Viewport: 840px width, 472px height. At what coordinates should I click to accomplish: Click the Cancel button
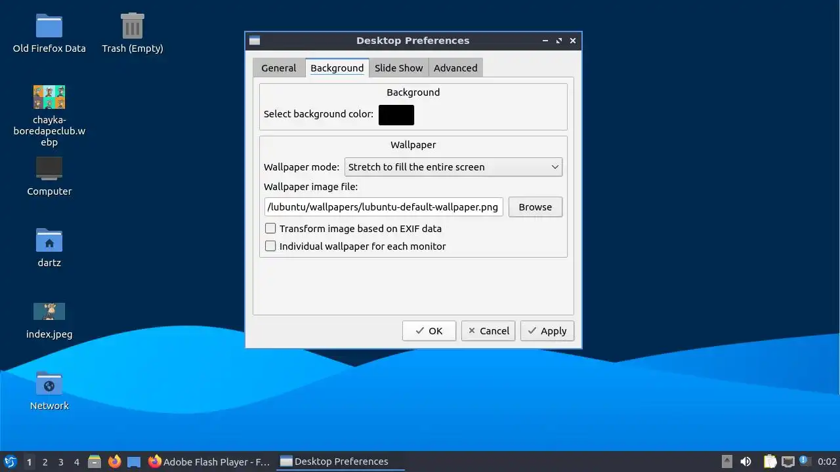(488, 330)
